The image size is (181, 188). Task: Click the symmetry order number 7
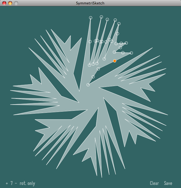[x=12, y=183]
